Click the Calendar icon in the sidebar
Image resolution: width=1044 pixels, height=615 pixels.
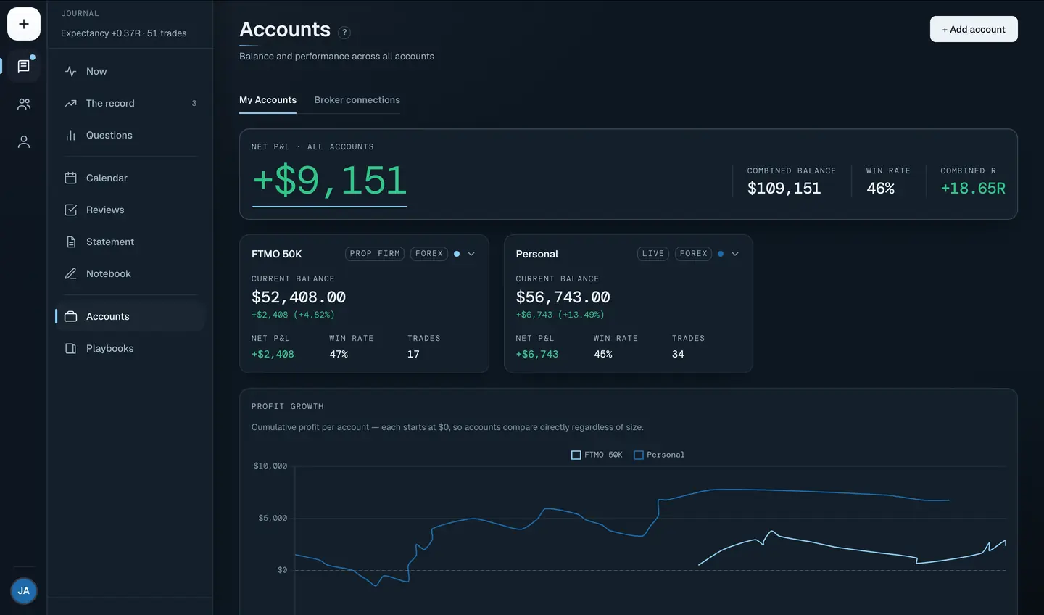(70, 178)
